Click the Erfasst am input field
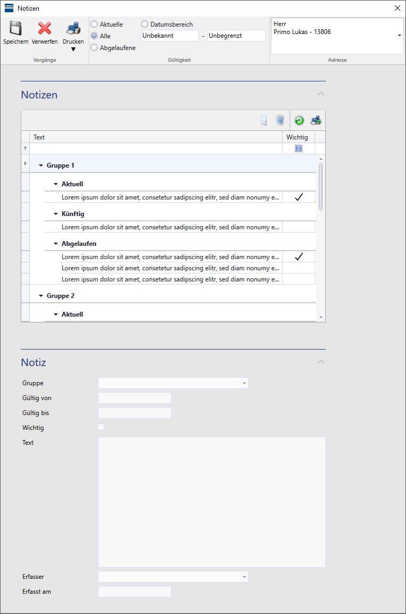 click(x=134, y=591)
